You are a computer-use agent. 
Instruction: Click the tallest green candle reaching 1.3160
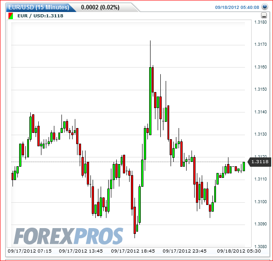click(x=150, y=101)
